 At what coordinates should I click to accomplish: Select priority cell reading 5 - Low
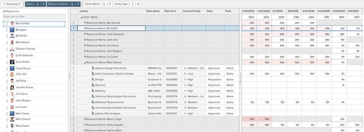tap(194, 74)
